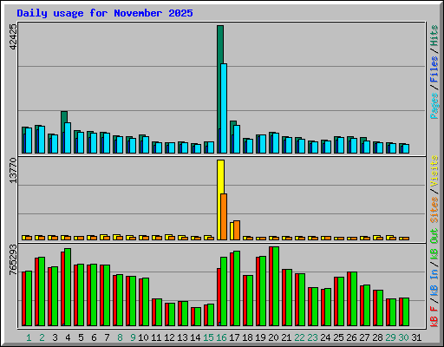This screenshot has width=444, height=347.
Task: Click the 'Files' legend label
Action: coord(434,69)
